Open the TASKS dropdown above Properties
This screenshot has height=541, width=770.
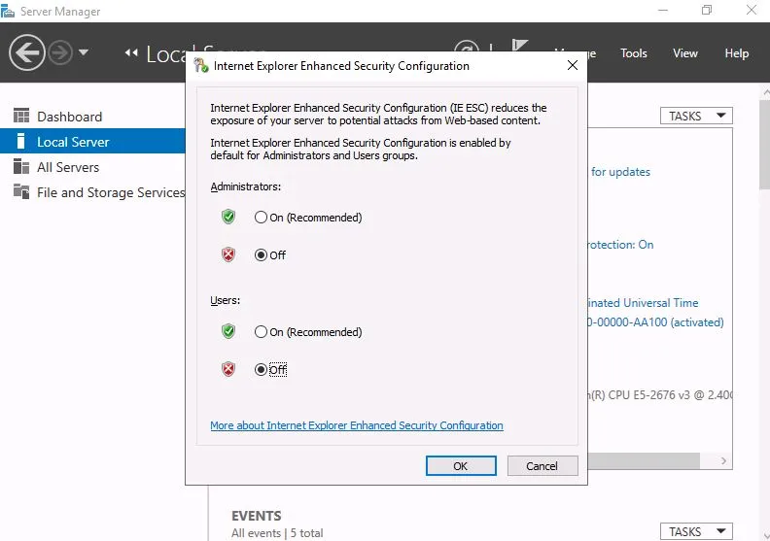point(696,116)
